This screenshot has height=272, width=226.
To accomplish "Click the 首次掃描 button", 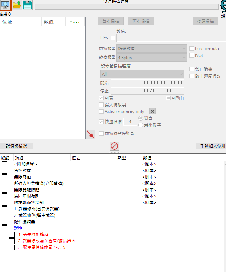I will point(111,21).
